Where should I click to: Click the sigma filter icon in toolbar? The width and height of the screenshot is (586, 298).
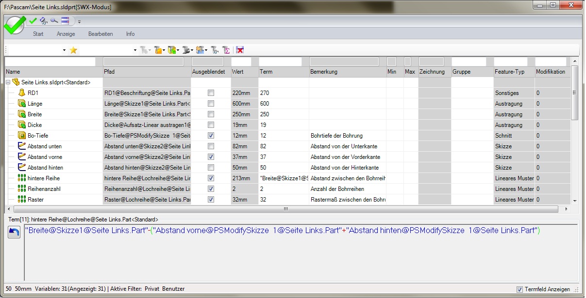point(226,50)
